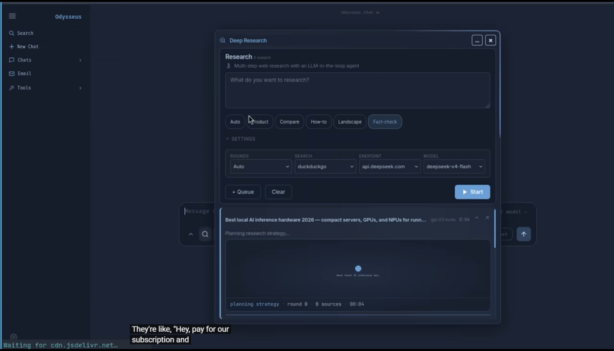The width and height of the screenshot is (614, 351).
Task: Expand the Chats submenu arrow
Action: (80, 60)
